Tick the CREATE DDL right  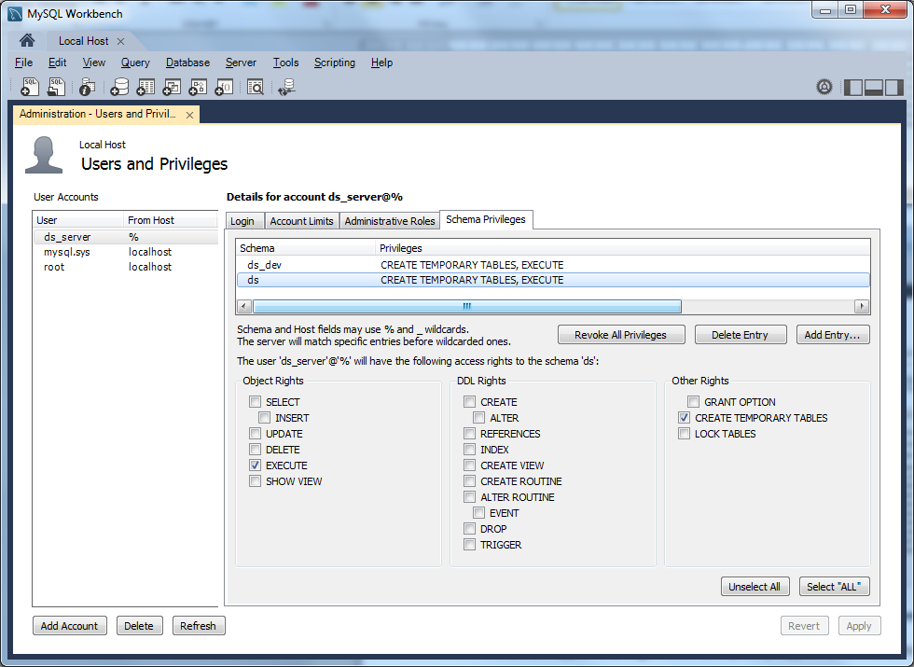pyautogui.click(x=469, y=401)
